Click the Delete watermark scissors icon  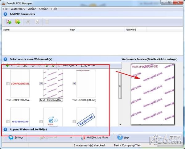coord(25,65)
